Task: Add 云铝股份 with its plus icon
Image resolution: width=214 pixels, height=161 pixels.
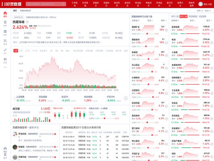Action: point(166,93)
